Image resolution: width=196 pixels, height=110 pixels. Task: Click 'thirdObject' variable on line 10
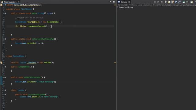click(x=33, y=22)
